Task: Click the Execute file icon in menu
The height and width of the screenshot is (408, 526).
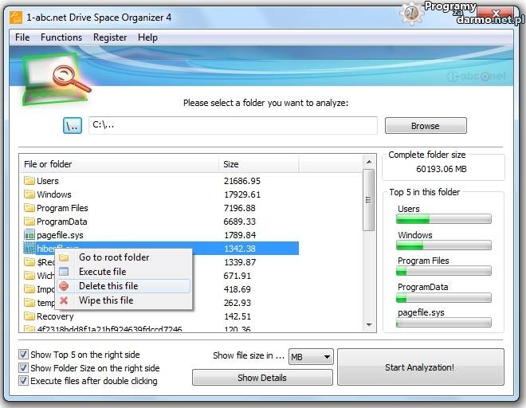Action: pyautogui.click(x=64, y=272)
